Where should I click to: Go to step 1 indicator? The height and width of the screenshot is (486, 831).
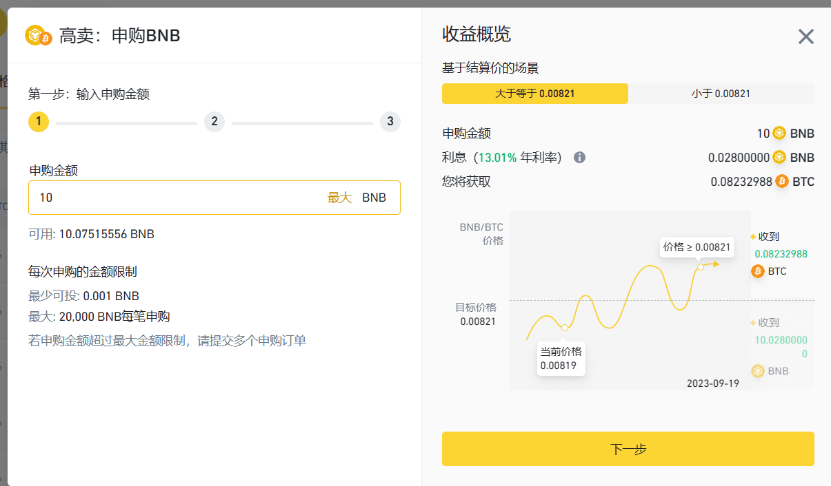[x=39, y=122]
